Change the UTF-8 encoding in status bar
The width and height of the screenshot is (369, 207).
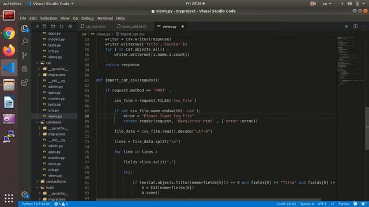coord(322,204)
